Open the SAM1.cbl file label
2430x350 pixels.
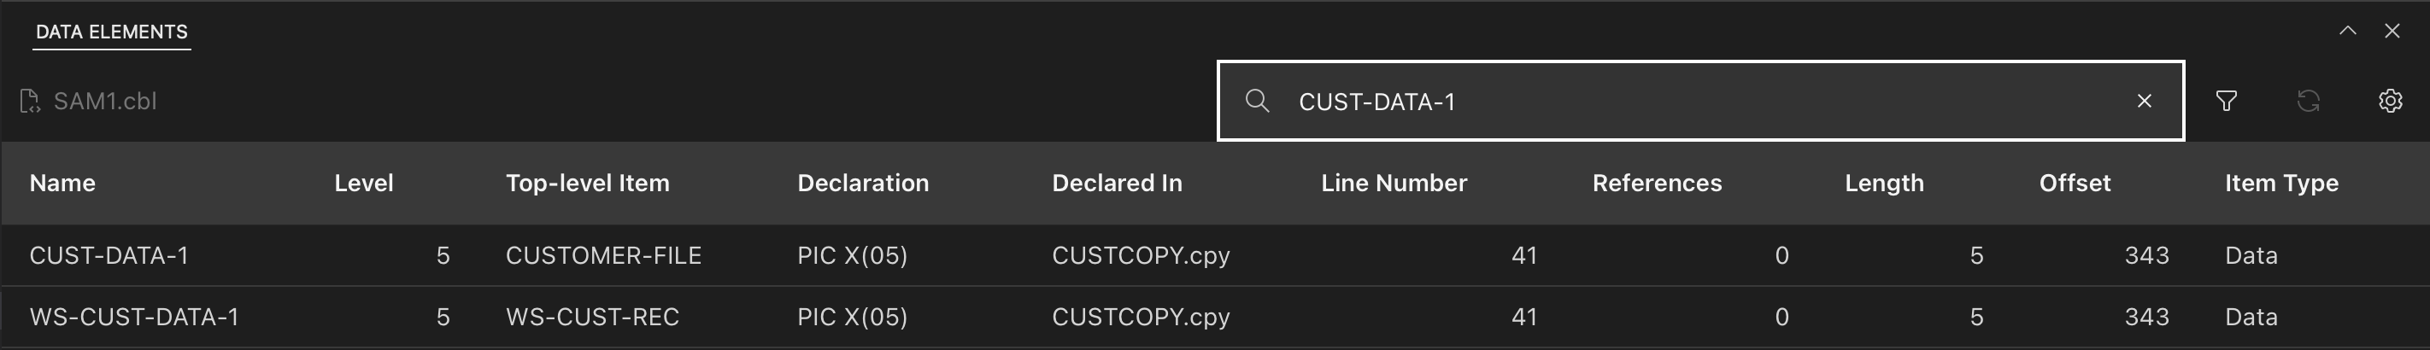click(105, 101)
